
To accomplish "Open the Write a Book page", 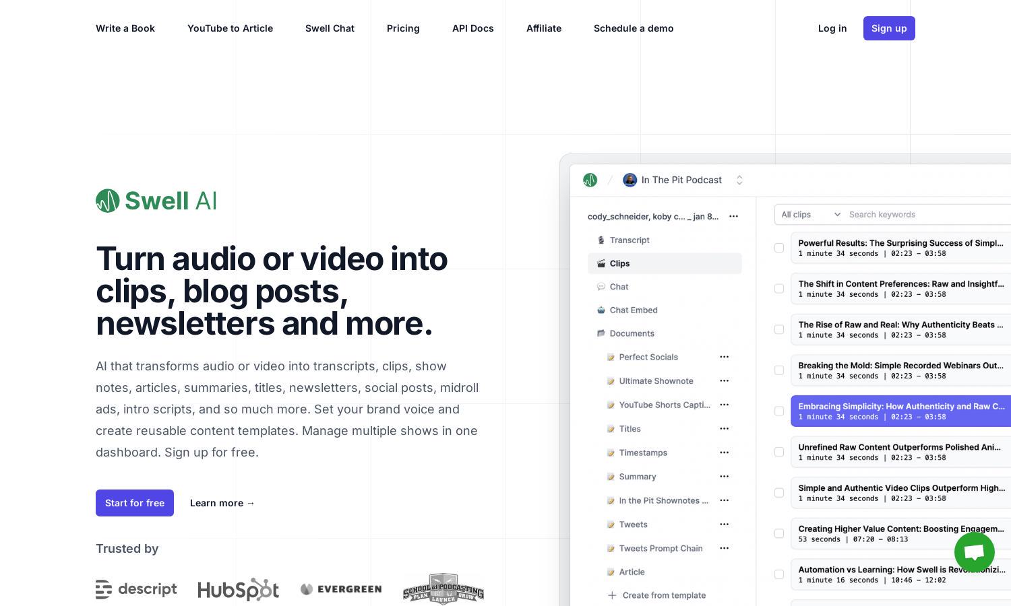I will point(125,28).
